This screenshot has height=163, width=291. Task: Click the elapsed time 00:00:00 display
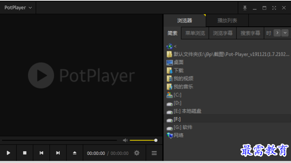96,153
